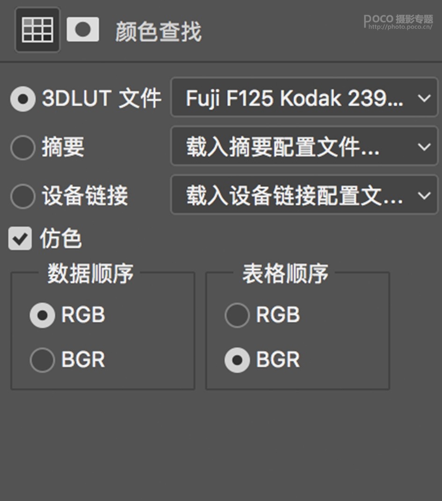Click the chevron arrow beside Fuji F125 Kodak
The width and height of the screenshot is (442, 501).
[x=424, y=98]
